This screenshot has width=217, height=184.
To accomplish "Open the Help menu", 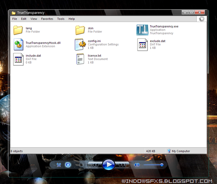I will coord(72,19).
